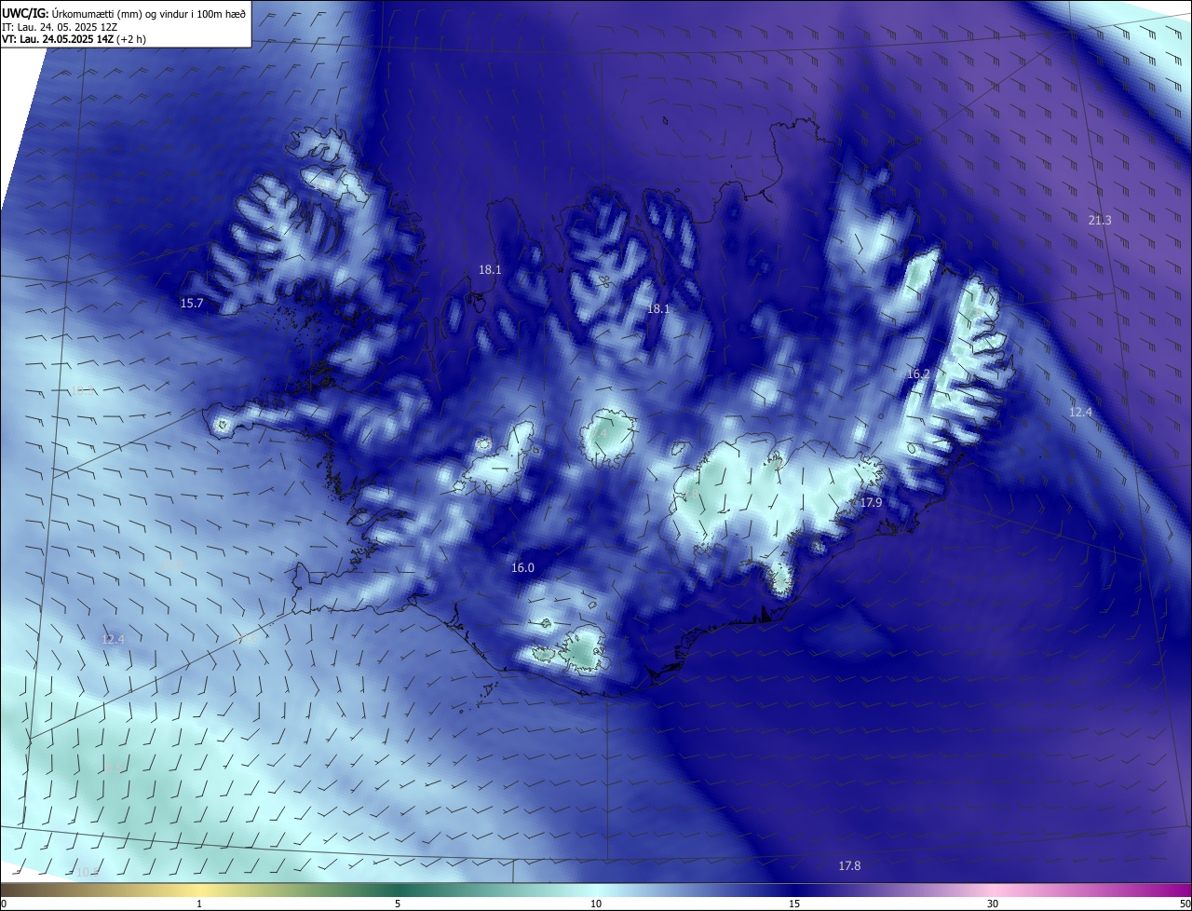The image size is (1192, 911).
Task: Pick the yellow colorbar segment above tick 1
Action: coord(199,891)
